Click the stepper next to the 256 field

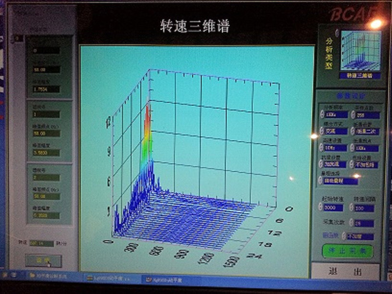coord(353,115)
